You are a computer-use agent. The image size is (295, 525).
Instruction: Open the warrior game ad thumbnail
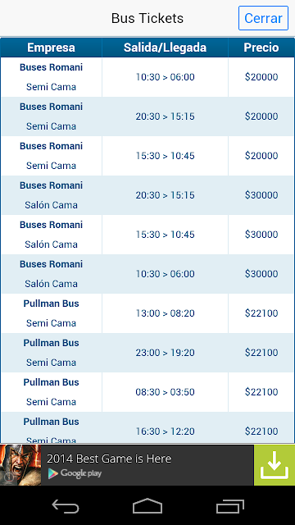[20, 465]
